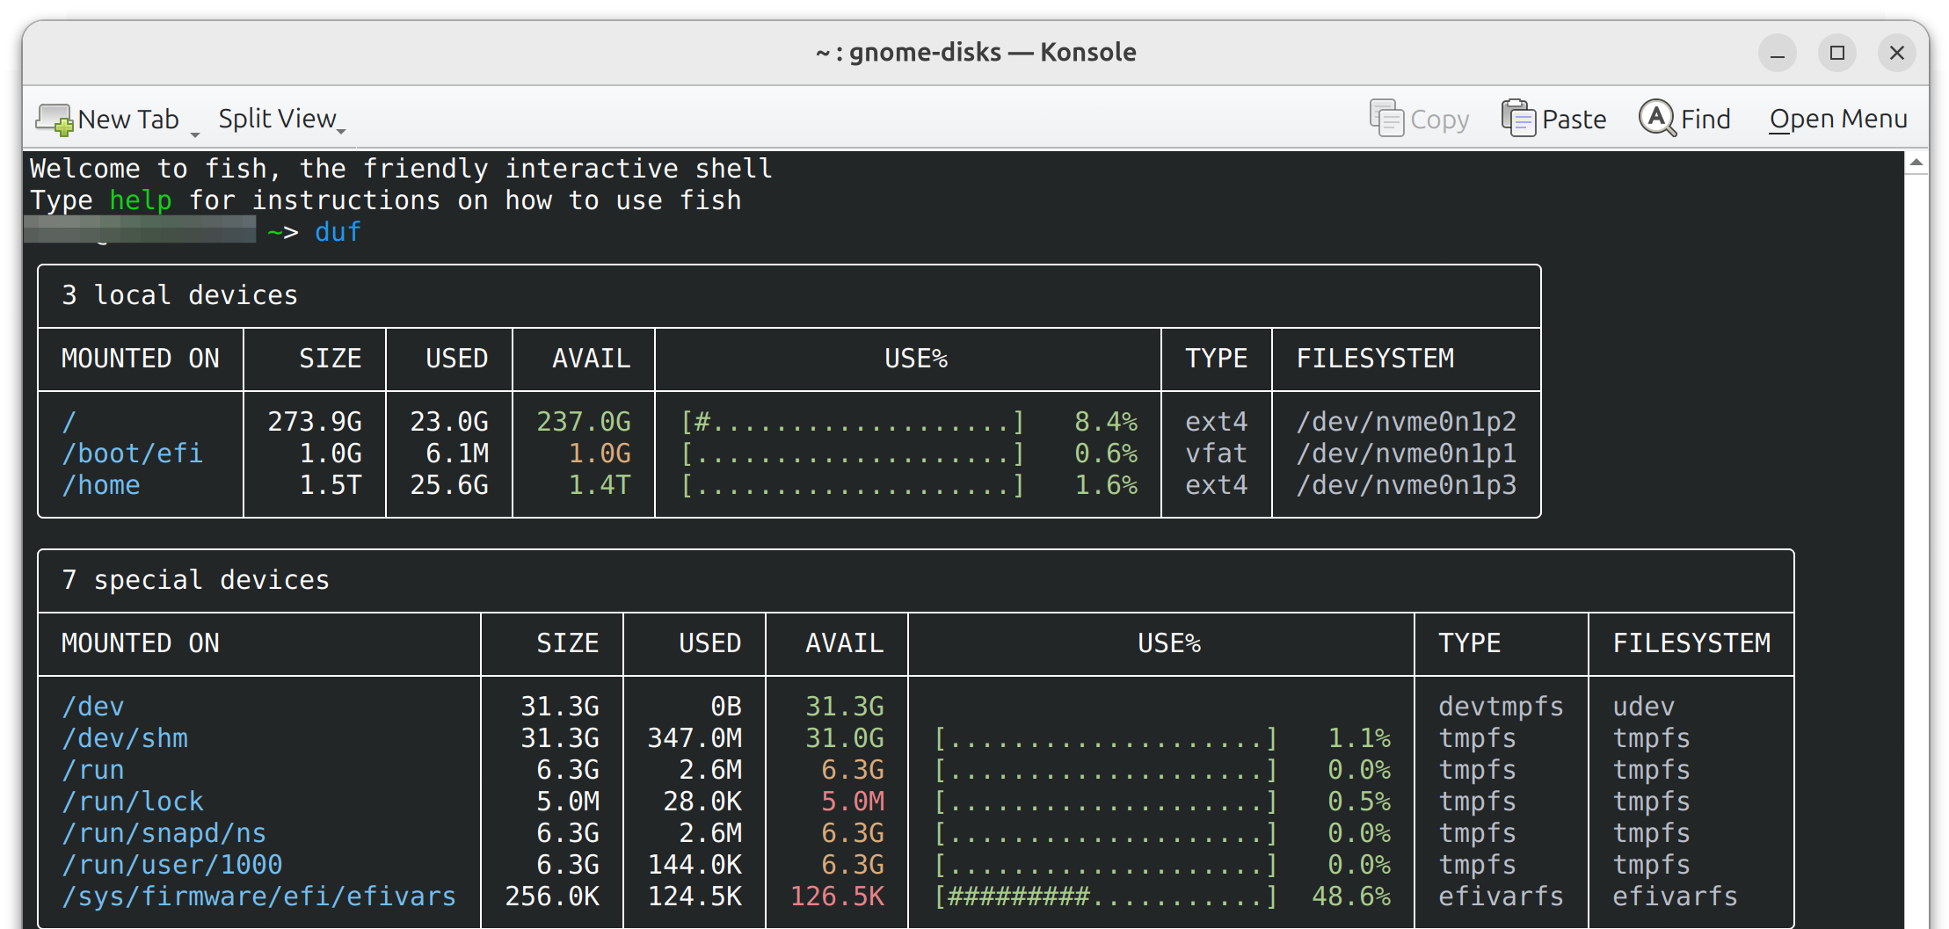Click the root '/' mount path
Image resolution: width=1949 pixels, height=929 pixels.
coord(69,422)
